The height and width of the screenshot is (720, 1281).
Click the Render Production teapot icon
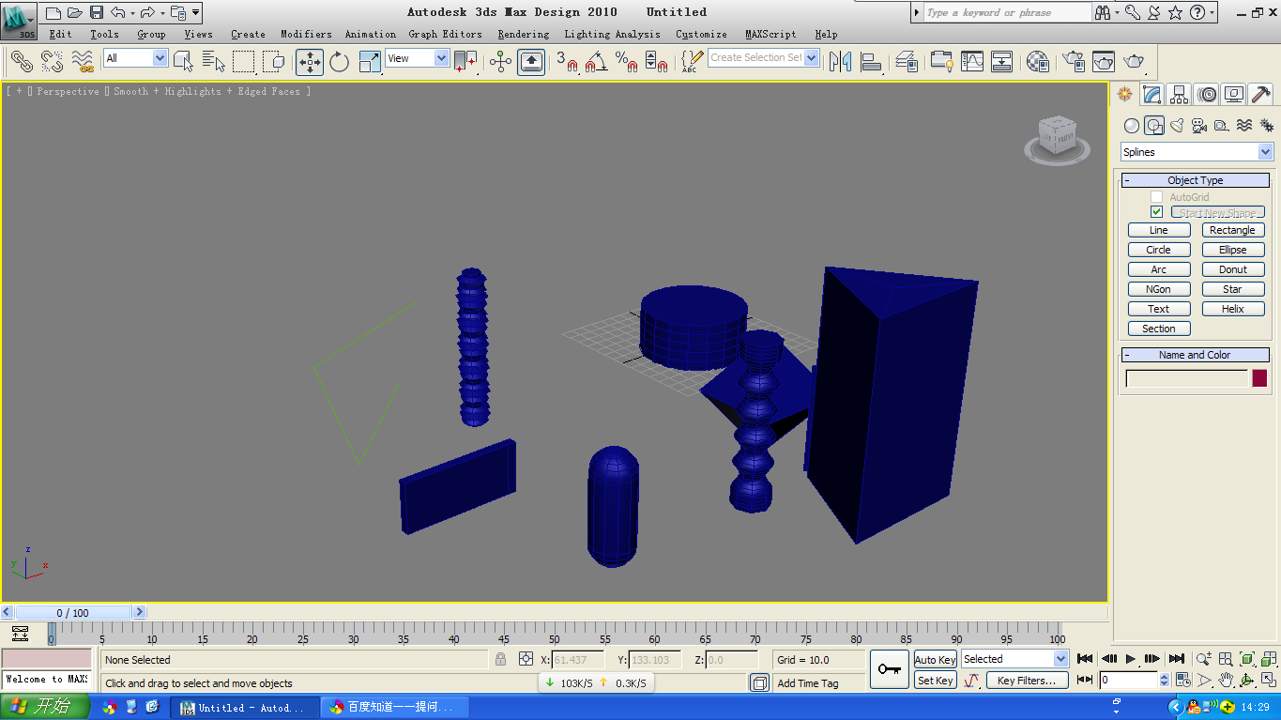(x=1134, y=61)
